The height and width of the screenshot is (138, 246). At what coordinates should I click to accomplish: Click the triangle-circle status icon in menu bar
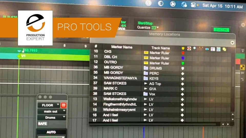click(173, 4)
